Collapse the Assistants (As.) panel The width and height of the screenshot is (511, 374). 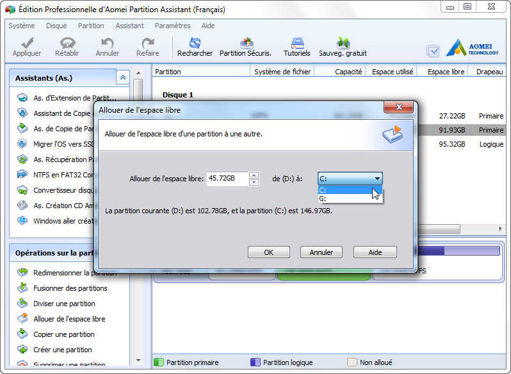click(123, 77)
